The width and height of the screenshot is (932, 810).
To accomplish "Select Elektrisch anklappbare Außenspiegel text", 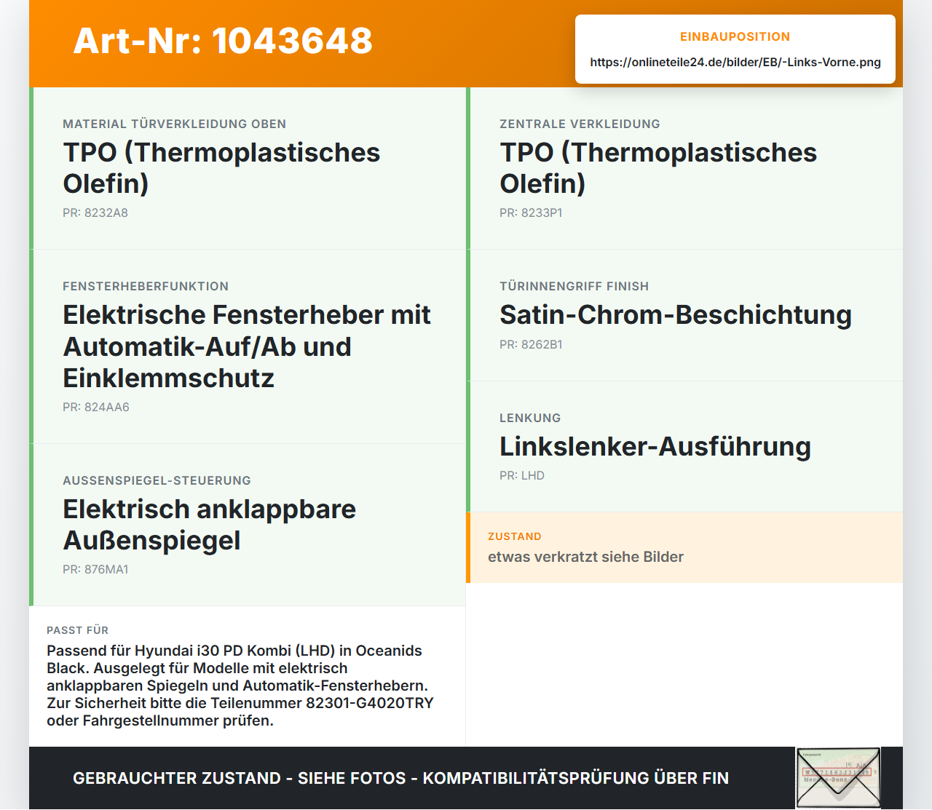I will [210, 525].
